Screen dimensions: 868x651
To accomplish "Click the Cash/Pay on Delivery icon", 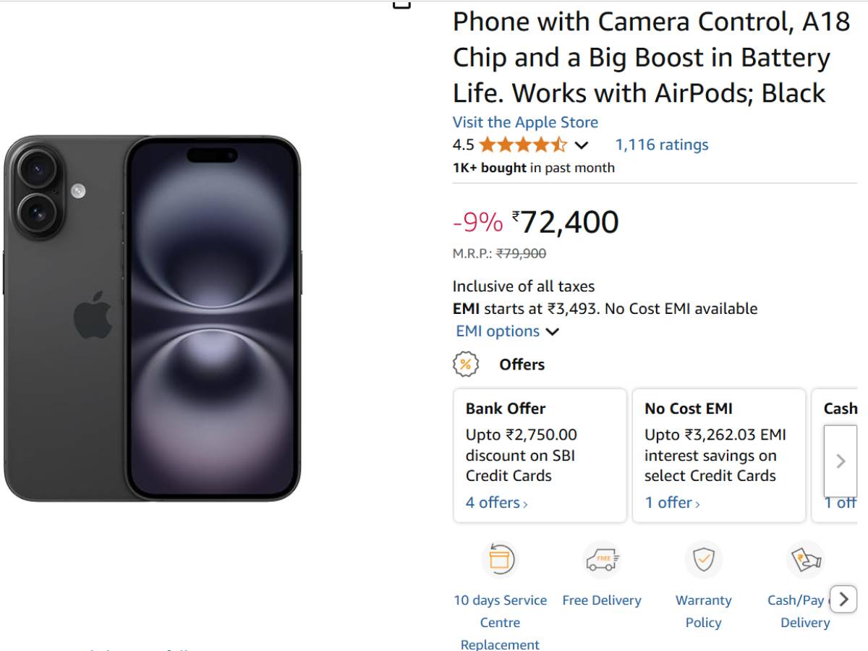I will coord(805,559).
